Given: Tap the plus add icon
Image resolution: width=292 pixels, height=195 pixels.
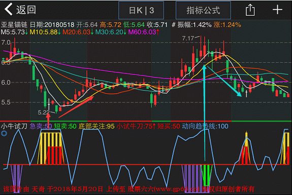Looking at the screenshot, I should click(x=277, y=10).
